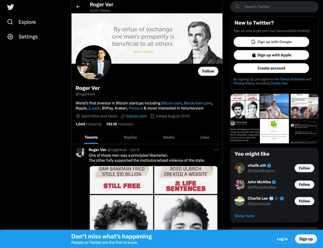
Task: Sign up with Google
Action: click(x=271, y=42)
